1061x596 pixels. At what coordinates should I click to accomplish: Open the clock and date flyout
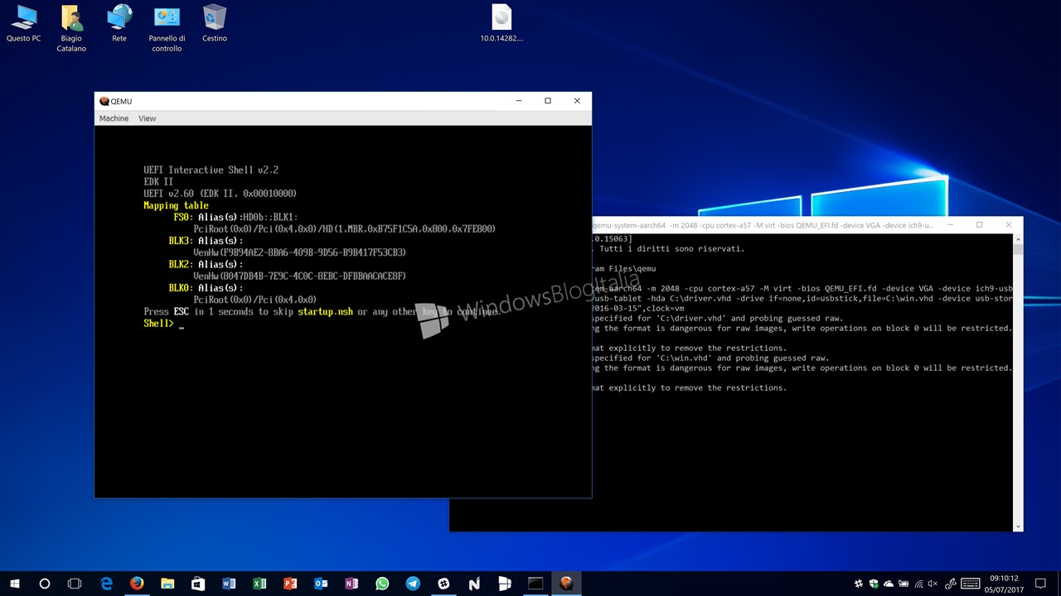tap(1004, 584)
